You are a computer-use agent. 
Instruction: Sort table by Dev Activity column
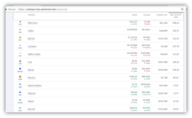pos(176,16)
